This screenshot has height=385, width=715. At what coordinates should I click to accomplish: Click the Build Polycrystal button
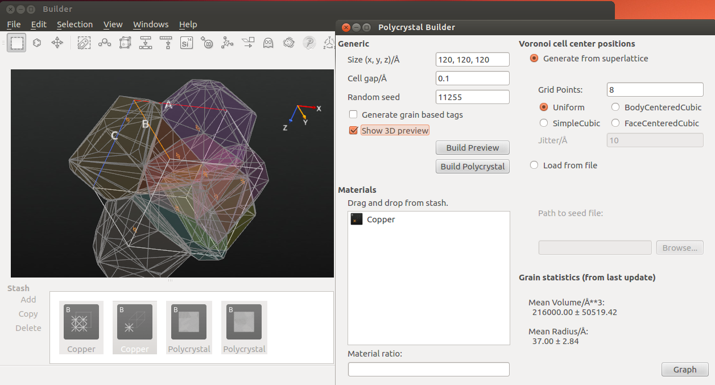tap(473, 166)
